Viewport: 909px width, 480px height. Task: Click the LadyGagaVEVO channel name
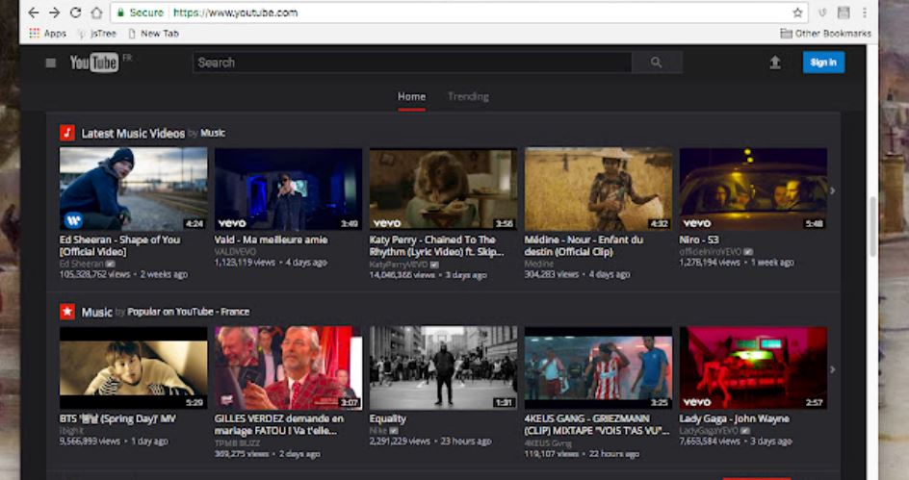(x=709, y=431)
